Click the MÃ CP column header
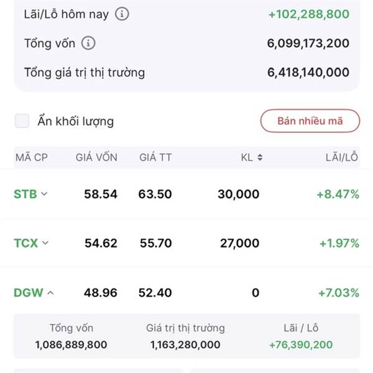The width and height of the screenshot is (373, 373). coord(32,157)
